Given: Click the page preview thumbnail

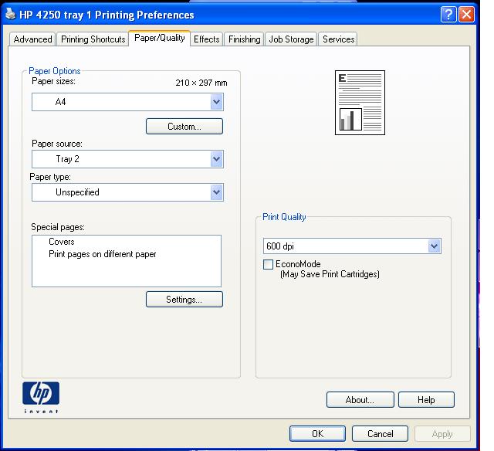Looking at the screenshot, I should (360, 103).
